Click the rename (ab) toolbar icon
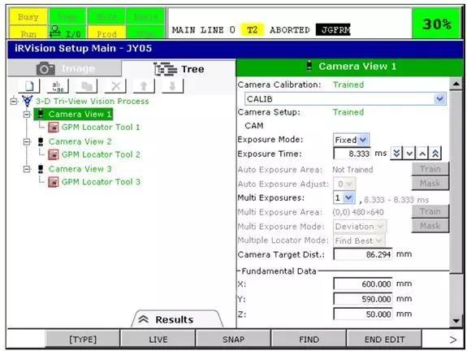The width and height of the screenshot is (467, 351). point(58,86)
